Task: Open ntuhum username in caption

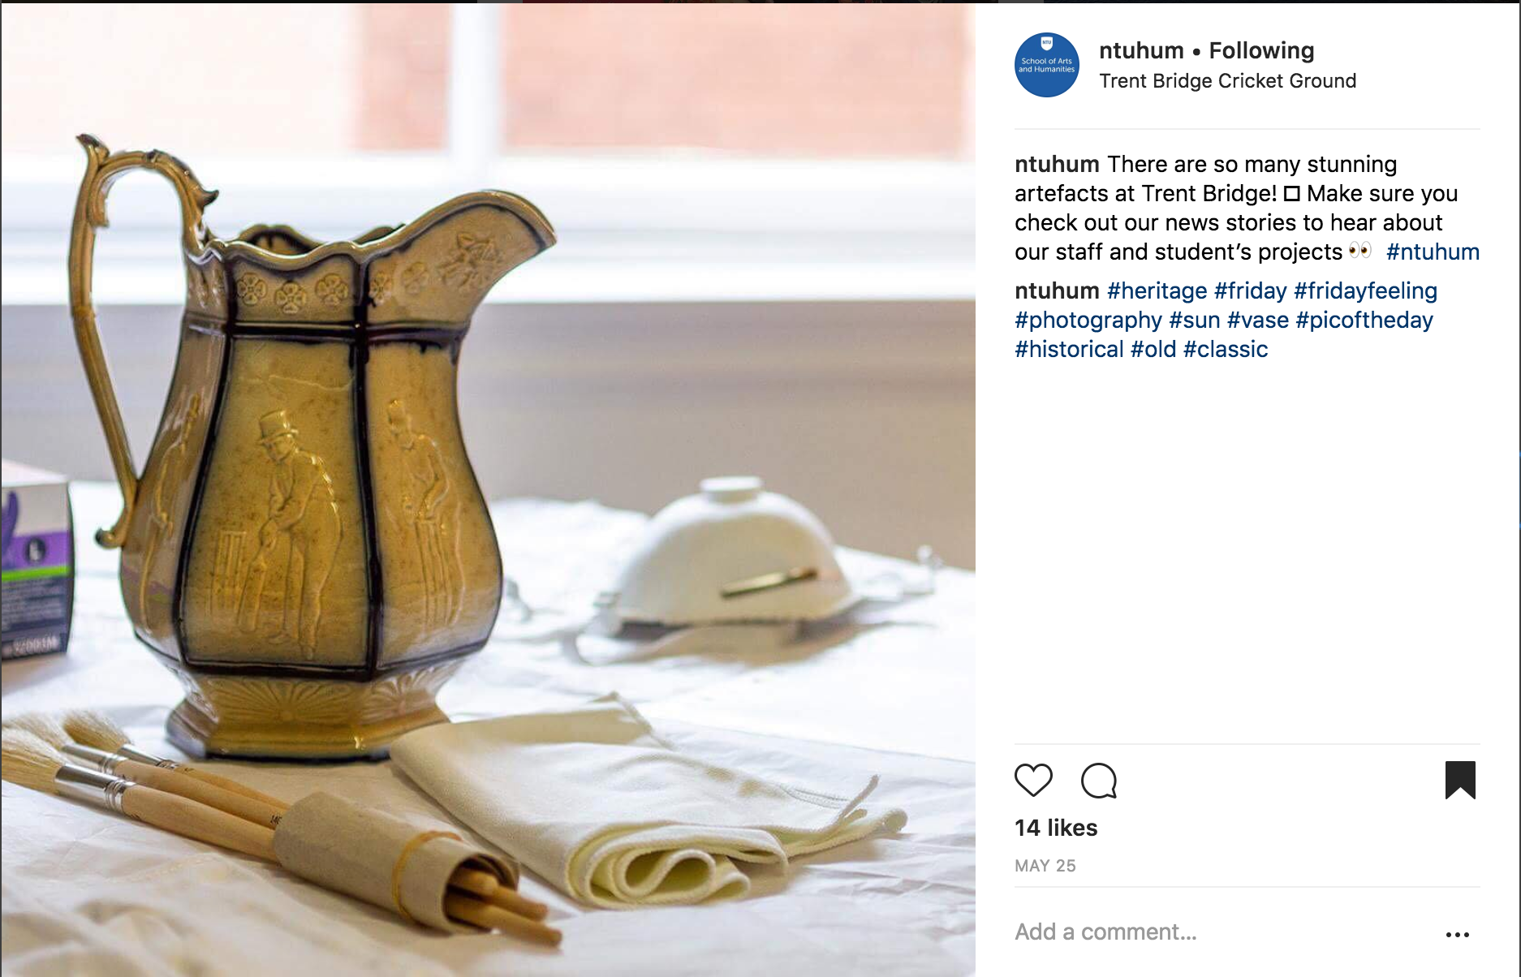Action: (1057, 164)
